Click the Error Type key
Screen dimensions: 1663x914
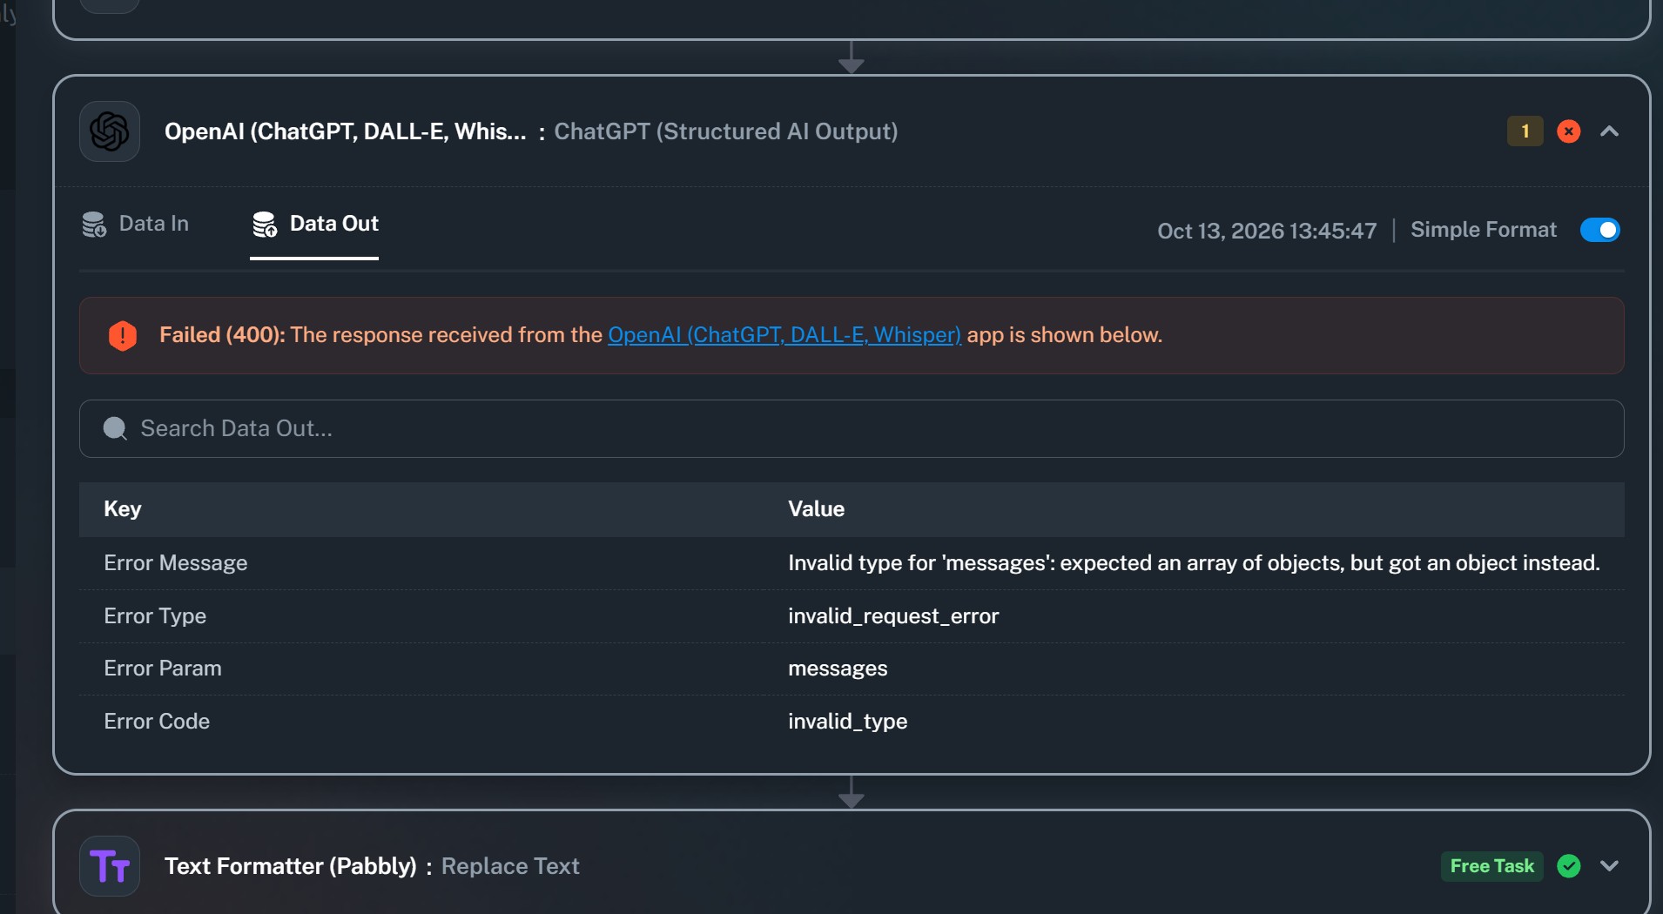[155, 616]
